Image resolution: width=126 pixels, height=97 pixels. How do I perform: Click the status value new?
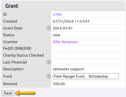tap(57, 35)
